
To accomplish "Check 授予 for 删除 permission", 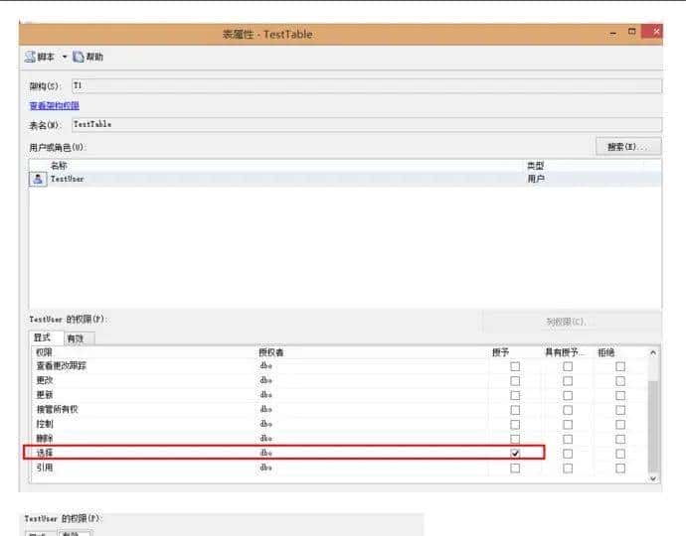I will [x=515, y=439].
